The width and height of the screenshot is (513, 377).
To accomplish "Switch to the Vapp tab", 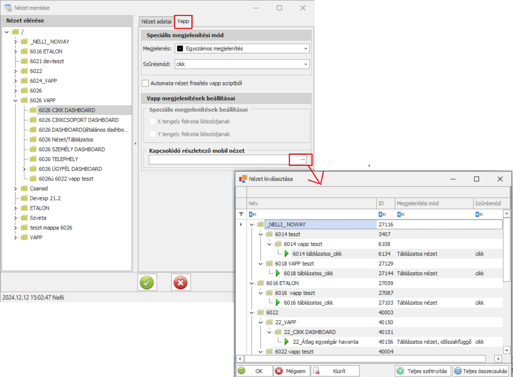I will click(x=183, y=21).
